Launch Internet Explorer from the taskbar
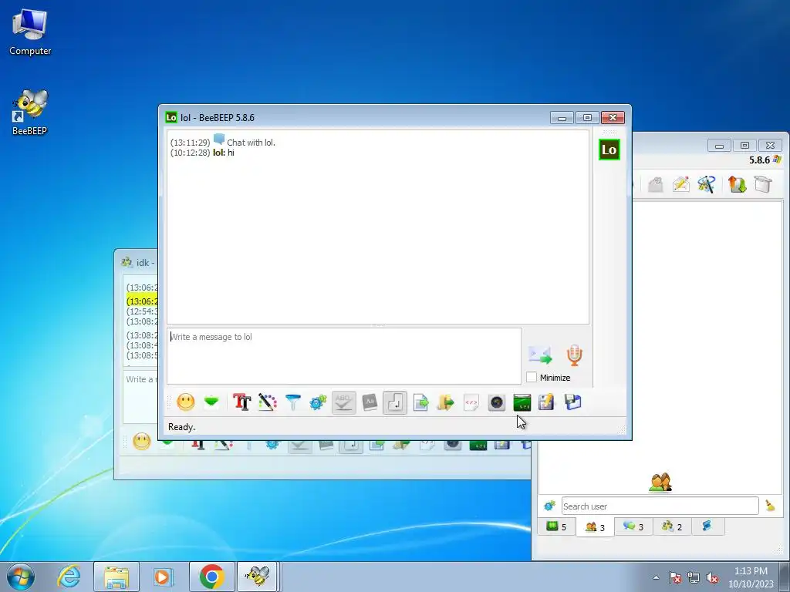This screenshot has height=592, width=790. pos(69,577)
